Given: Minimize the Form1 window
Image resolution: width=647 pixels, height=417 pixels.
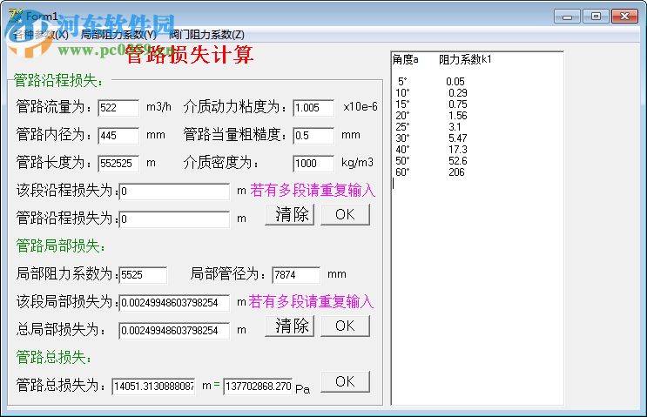Looking at the screenshot, I should [568, 17].
